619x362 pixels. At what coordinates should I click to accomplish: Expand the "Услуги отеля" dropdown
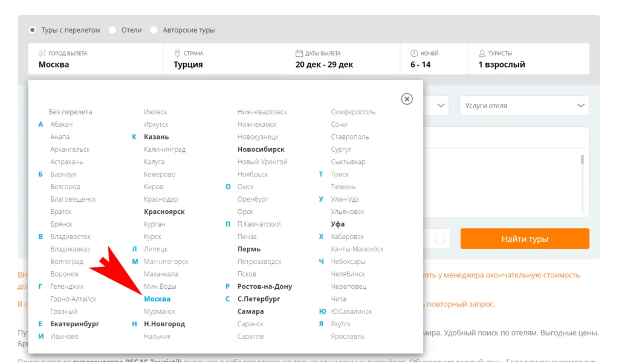point(524,105)
